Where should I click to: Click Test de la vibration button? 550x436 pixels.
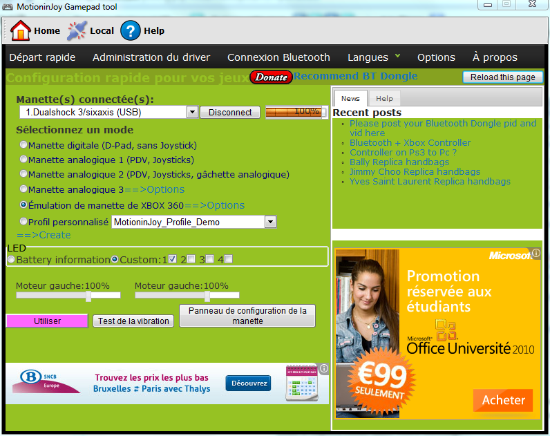(x=133, y=321)
